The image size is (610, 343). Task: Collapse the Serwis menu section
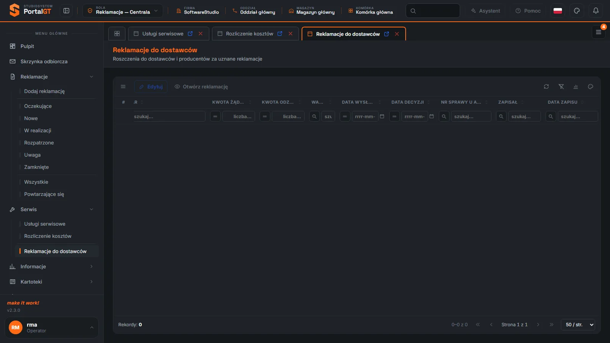click(91, 209)
